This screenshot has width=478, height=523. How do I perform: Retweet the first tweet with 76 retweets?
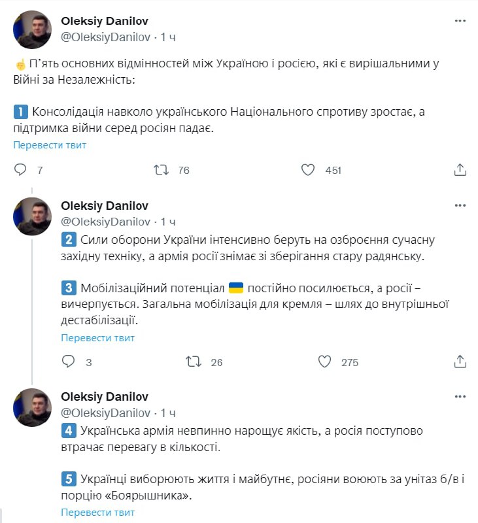[160, 170]
